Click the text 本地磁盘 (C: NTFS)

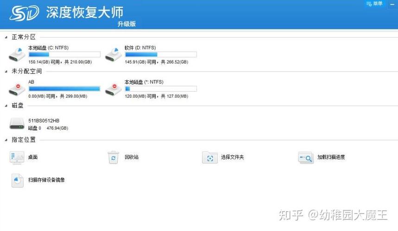[x=48, y=48]
